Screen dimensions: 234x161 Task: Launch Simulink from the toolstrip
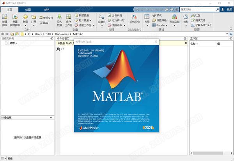(135, 19)
